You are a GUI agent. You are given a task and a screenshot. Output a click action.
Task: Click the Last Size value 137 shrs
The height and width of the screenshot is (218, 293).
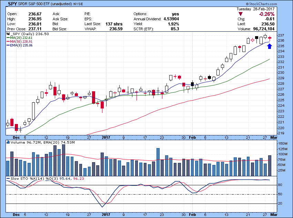(114, 24)
